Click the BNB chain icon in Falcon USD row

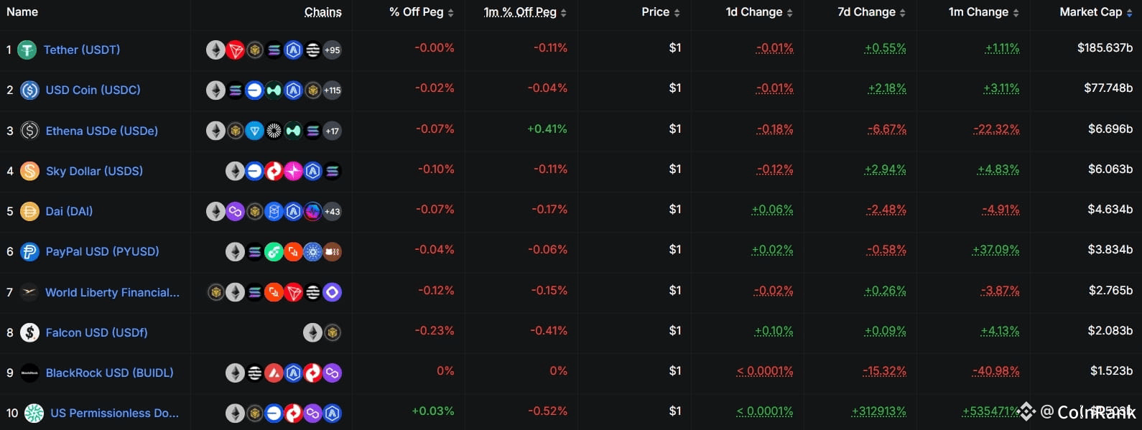(x=332, y=332)
